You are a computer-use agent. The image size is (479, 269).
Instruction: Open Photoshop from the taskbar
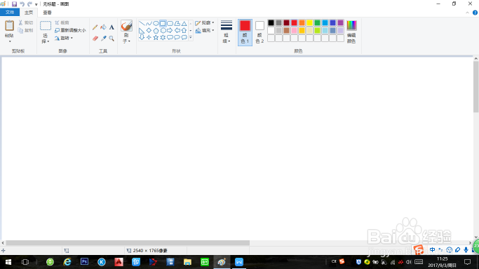(84, 262)
